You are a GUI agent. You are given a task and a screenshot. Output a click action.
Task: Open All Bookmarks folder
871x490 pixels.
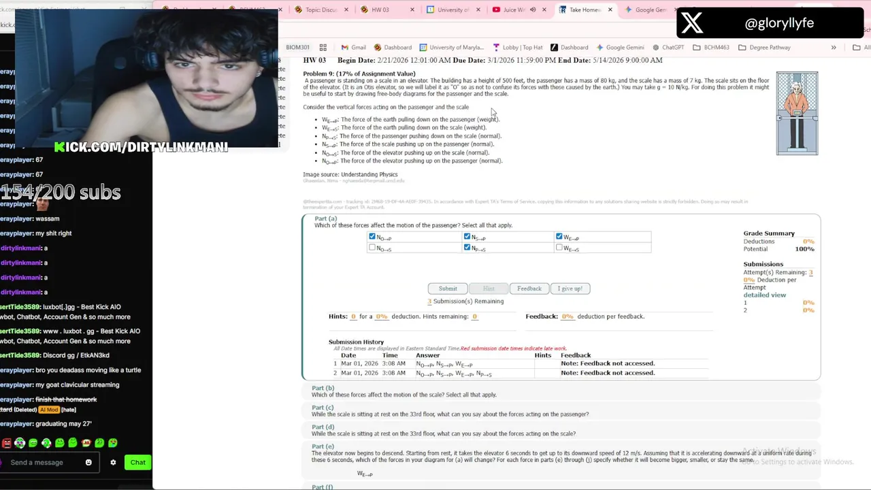[x=862, y=48]
